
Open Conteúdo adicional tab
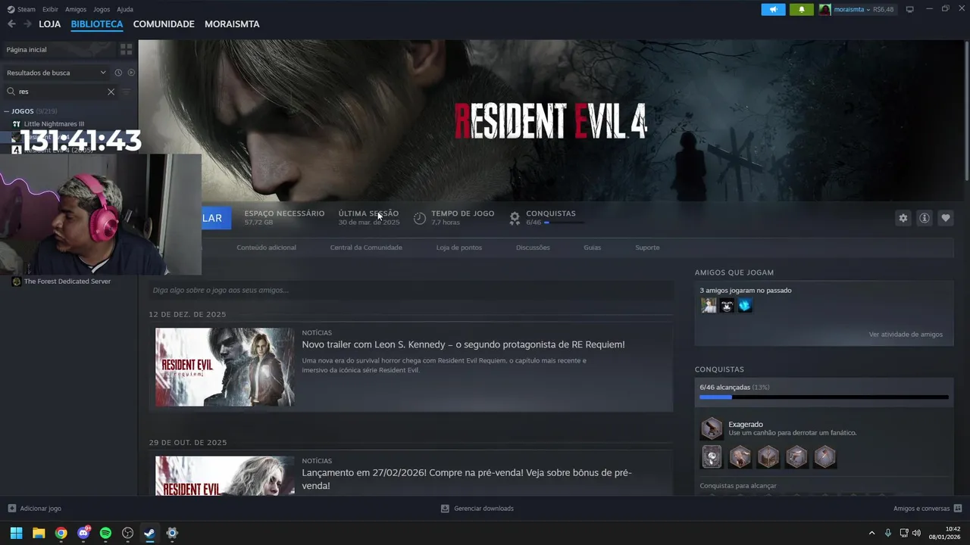tap(266, 248)
